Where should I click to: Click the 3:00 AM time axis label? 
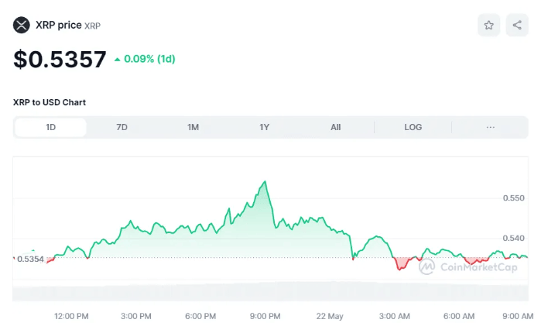point(394,316)
